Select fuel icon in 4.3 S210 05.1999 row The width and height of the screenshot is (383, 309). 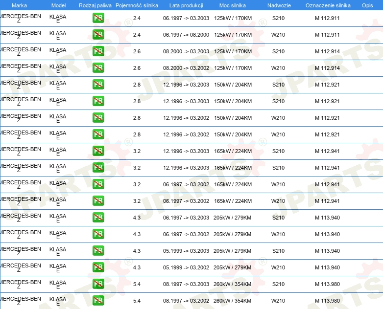tap(98, 251)
